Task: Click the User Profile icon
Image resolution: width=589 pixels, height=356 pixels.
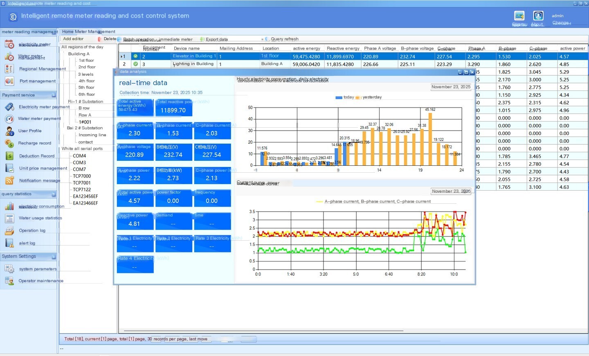Action: point(9,131)
